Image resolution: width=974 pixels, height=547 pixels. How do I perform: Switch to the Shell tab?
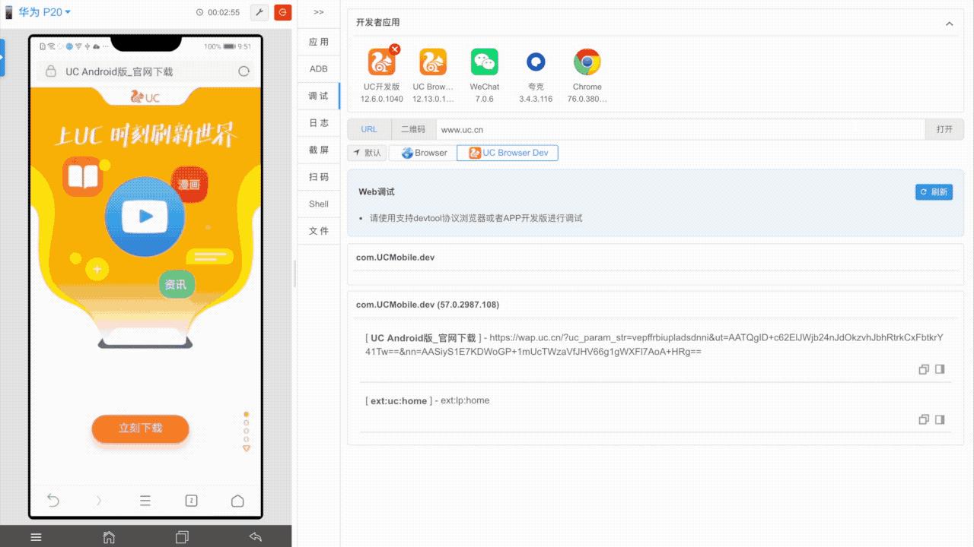319,204
